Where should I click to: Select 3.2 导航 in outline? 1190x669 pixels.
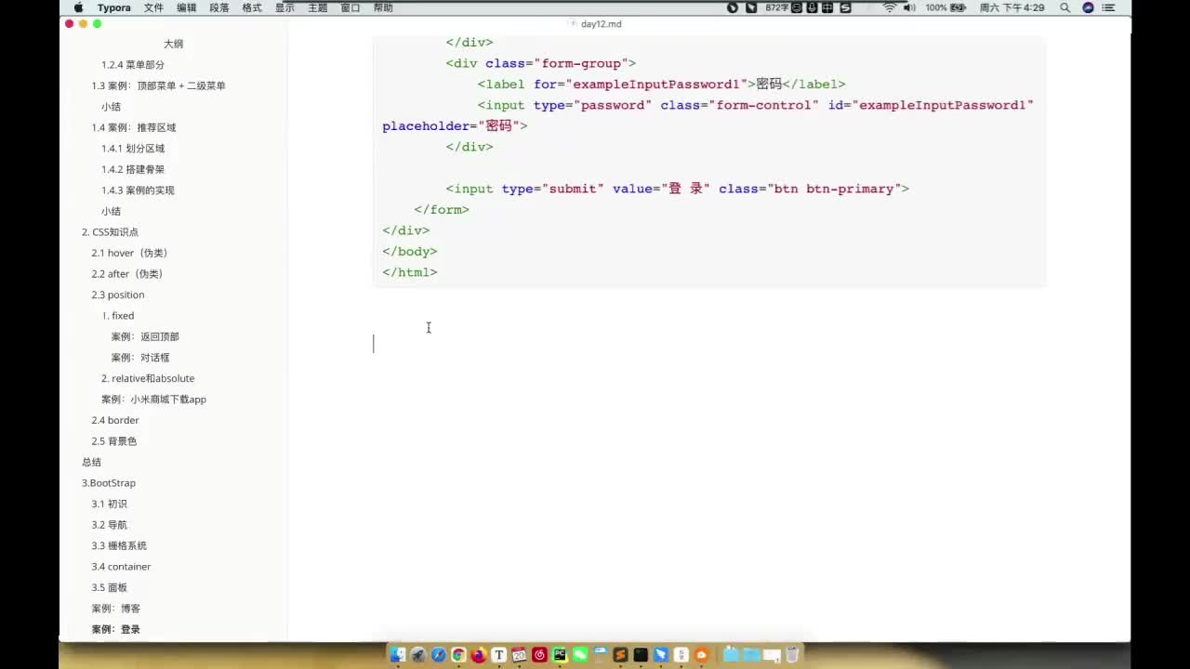click(x=109, y=525)
